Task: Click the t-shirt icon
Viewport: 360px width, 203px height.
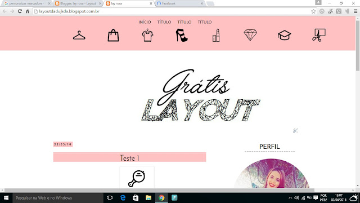Action: click(147, 35)
